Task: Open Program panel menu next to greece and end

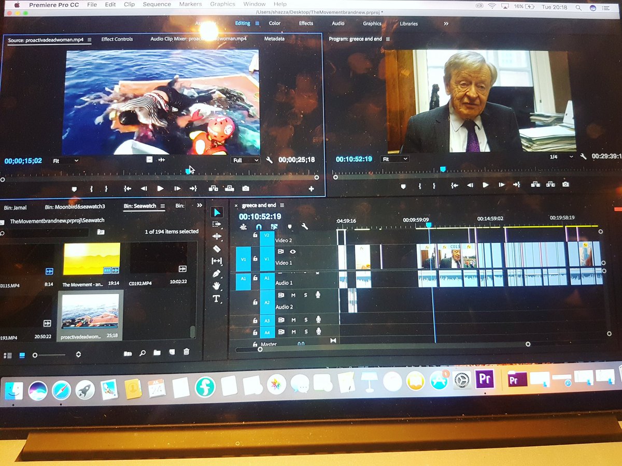Action: pyautogui.click(x=388, y=39)
